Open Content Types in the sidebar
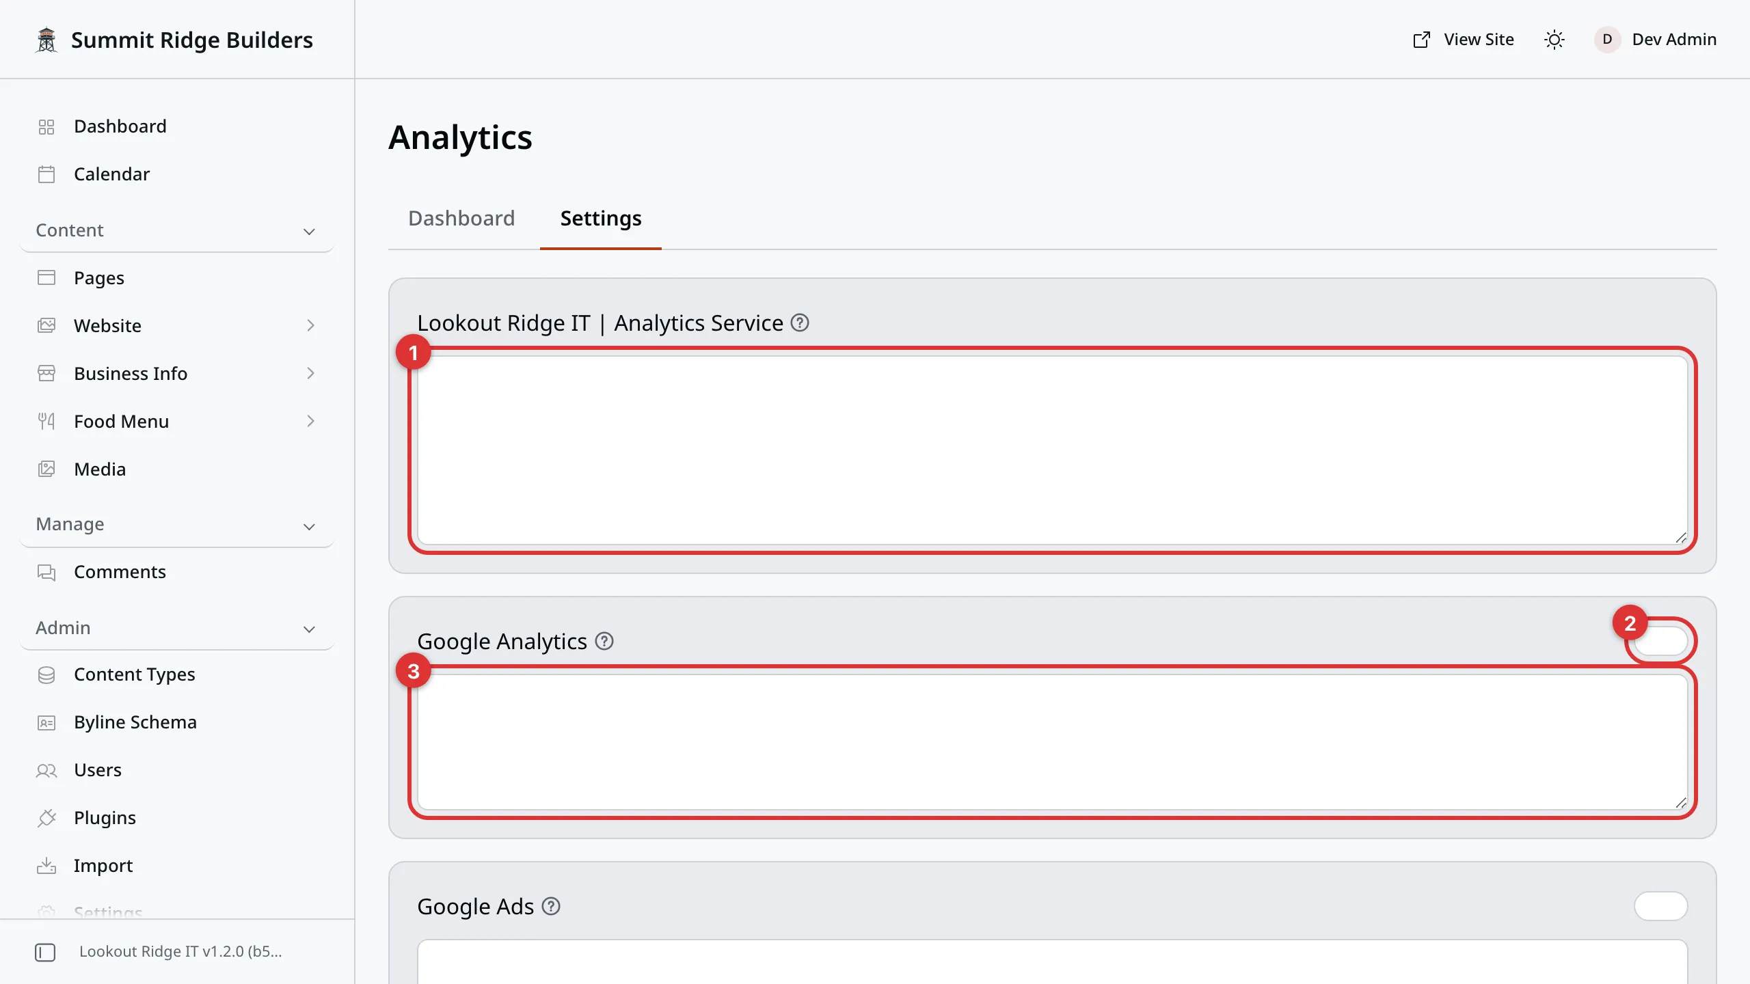Image resolution: width=1750 pixels, height=984 pixels. click(x=178, y=674)
